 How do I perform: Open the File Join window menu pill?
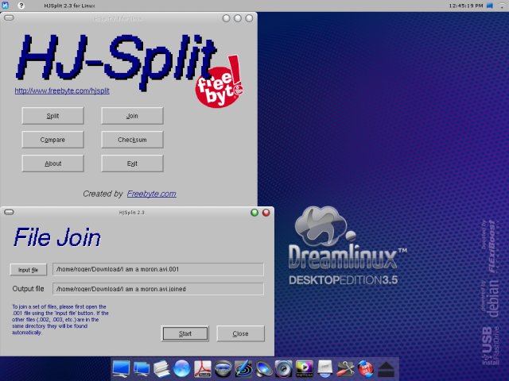pos(9,212)
